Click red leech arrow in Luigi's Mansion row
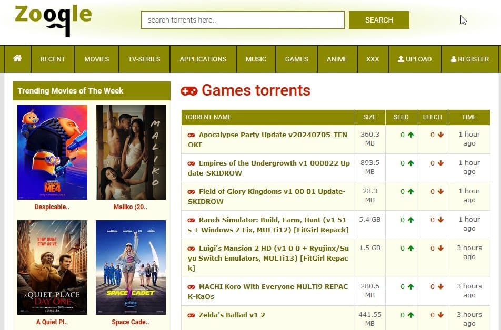 (x=441, y=249)
